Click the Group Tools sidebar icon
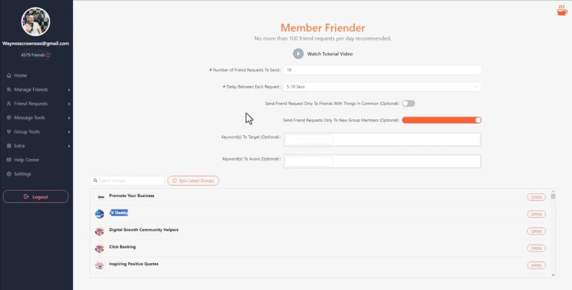This screenshot has height=290, width=572. [x=9, y=132]
